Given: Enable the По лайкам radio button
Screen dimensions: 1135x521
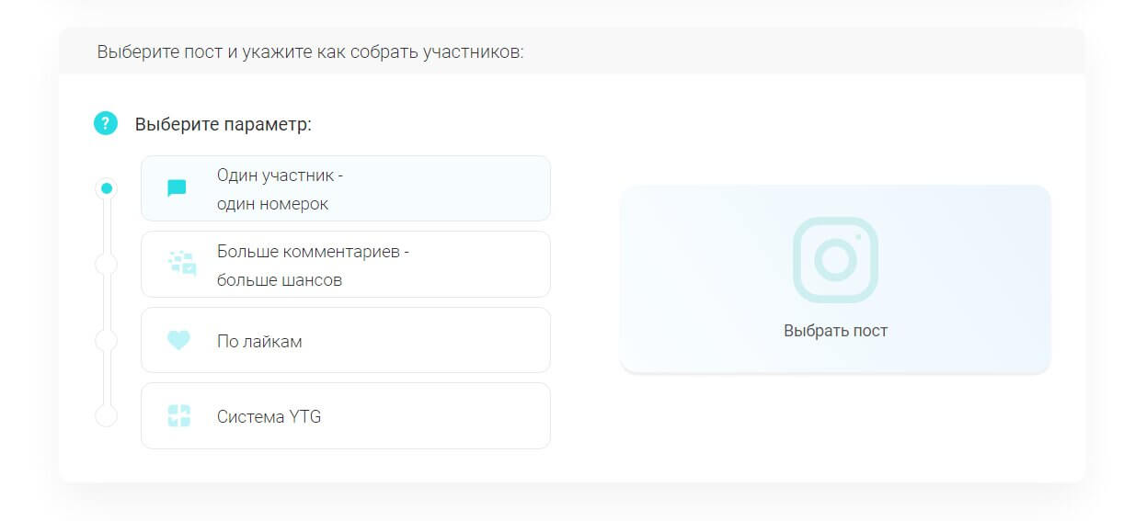Looking at the screenshot, I should coord(107,340).
